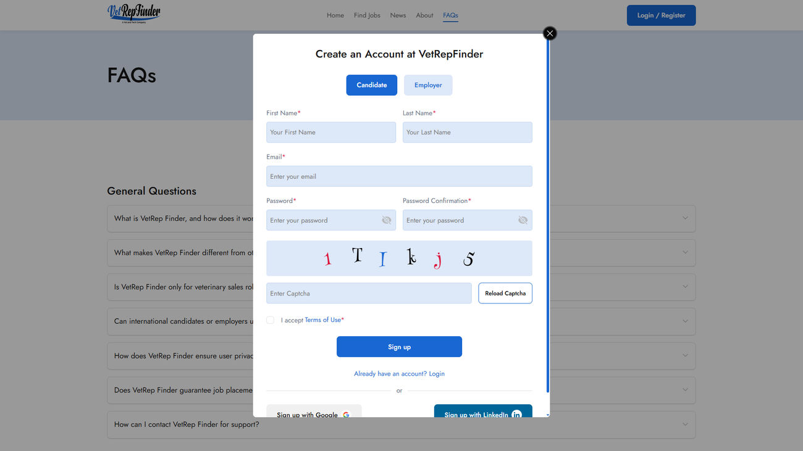Choose Sign up with LinkedIn
The width and height of the screenshot is (803, 451).
[x=483, y=412]
